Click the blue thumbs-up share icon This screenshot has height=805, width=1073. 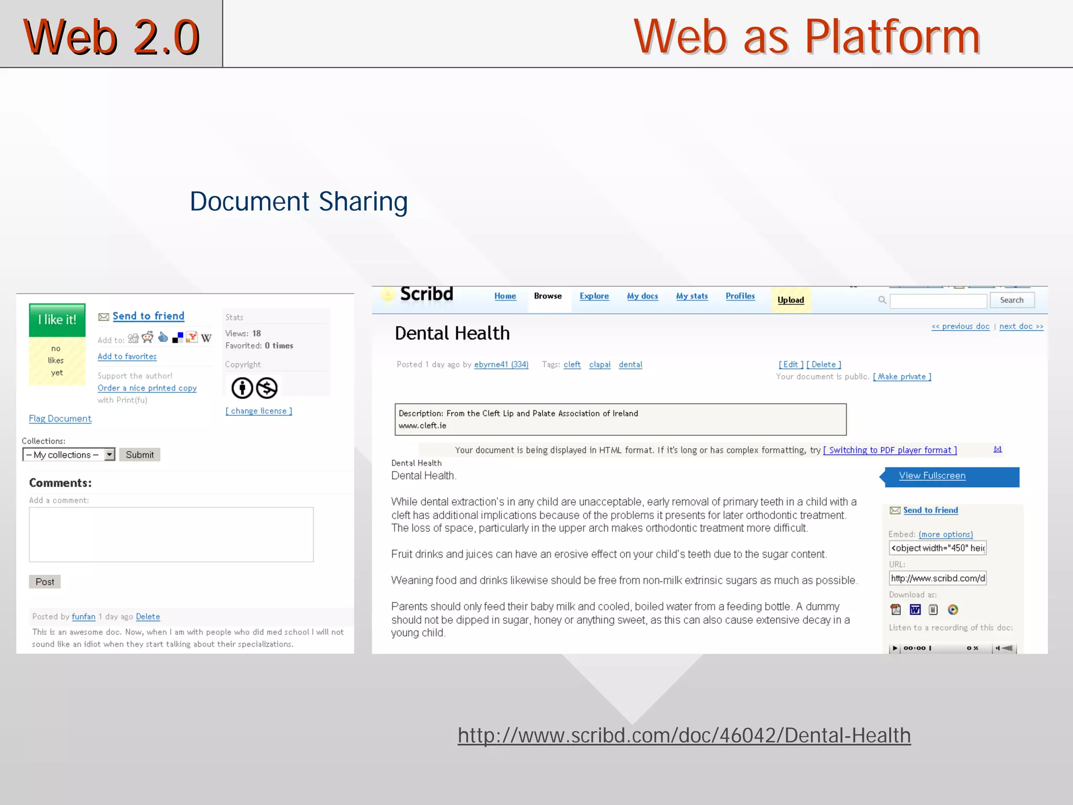[x=163, y=337]
